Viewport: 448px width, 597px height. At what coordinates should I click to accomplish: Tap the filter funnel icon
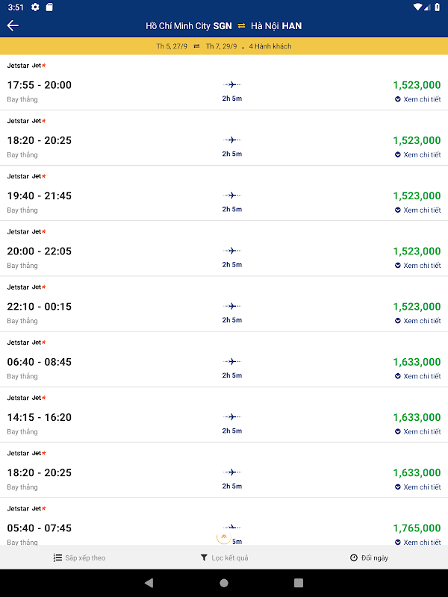[x=204, y=558]
